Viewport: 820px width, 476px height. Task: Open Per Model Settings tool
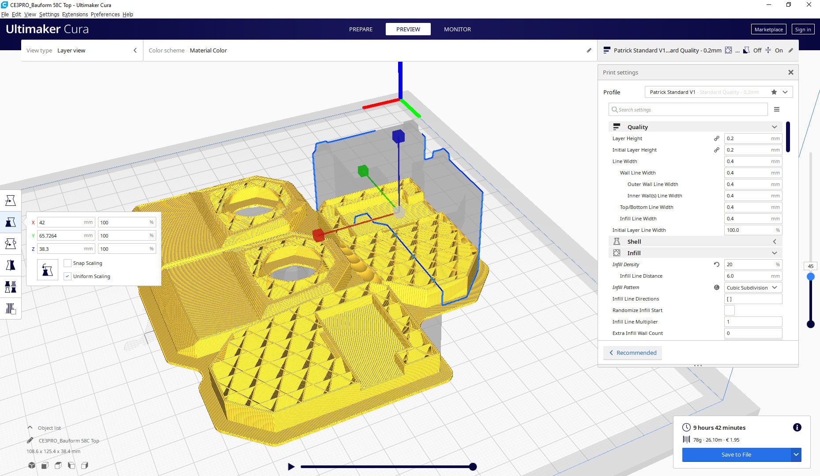pyautogui.click(x=11, y=286)
